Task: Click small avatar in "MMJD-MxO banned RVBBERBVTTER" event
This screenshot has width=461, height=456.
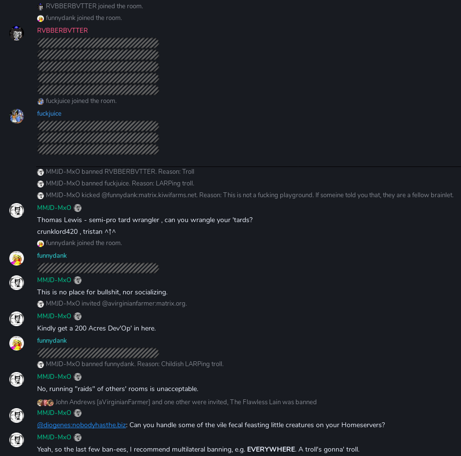Action: coord(41,172)
